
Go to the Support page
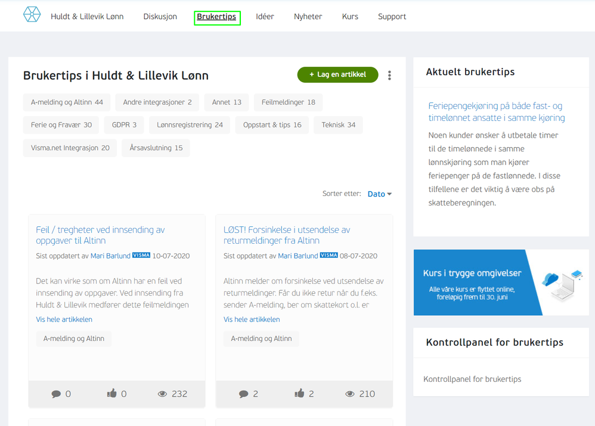pos(392,16)
